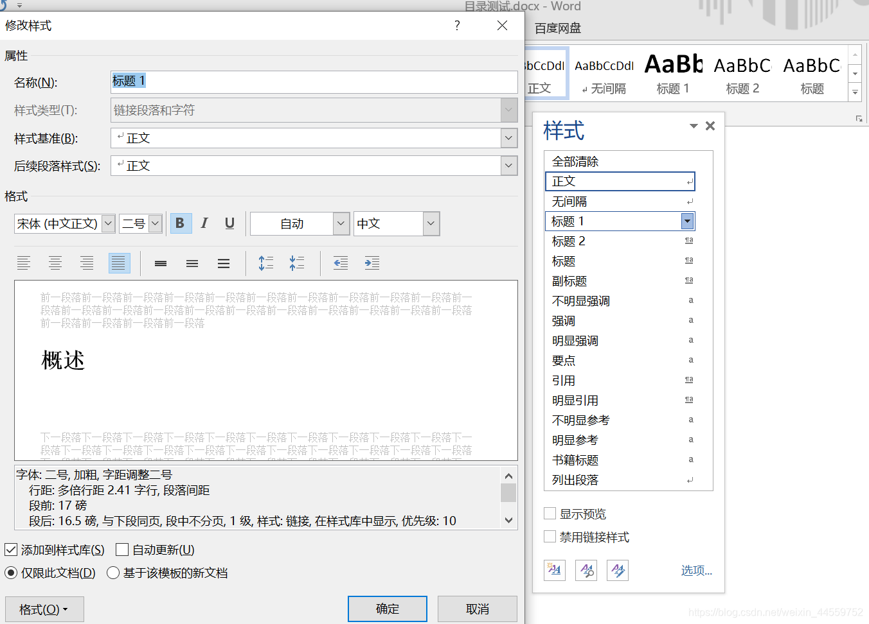
Task: Set 1.5 line spacing
Action: [x=192, y=263]
